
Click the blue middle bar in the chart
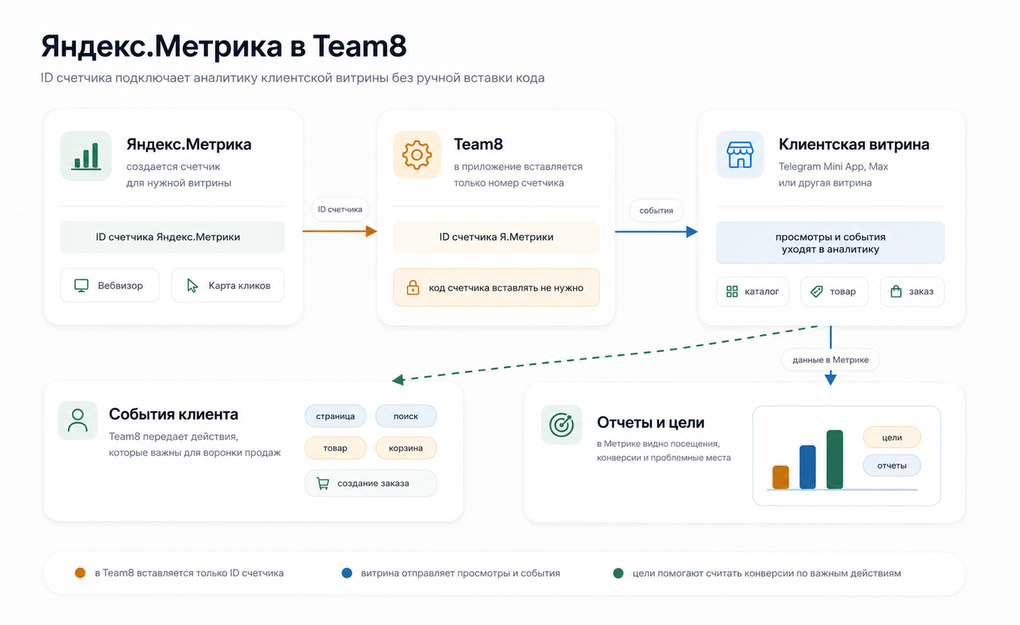point(807,467)
